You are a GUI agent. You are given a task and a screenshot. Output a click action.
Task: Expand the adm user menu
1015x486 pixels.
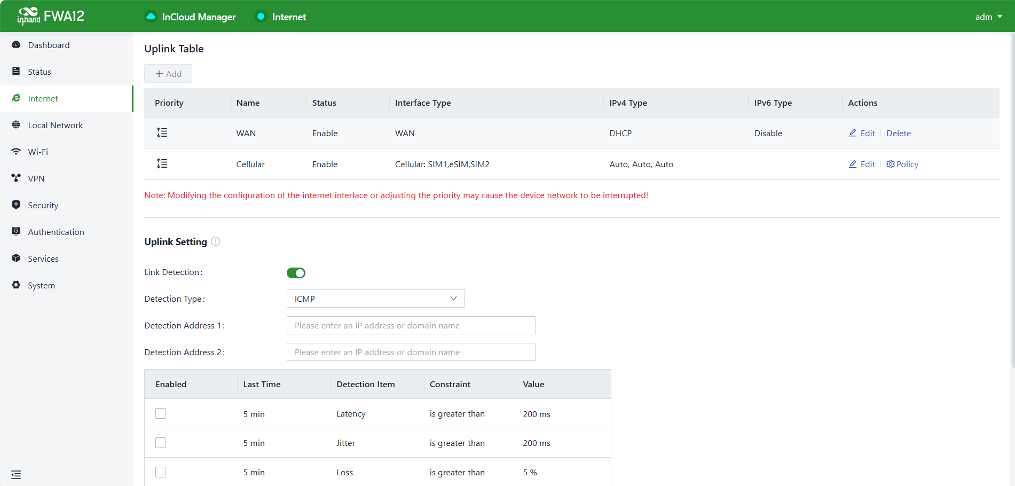click(988, 17)
